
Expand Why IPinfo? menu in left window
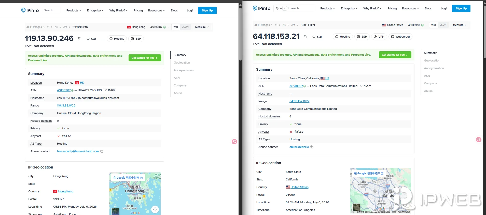point(118,10)
